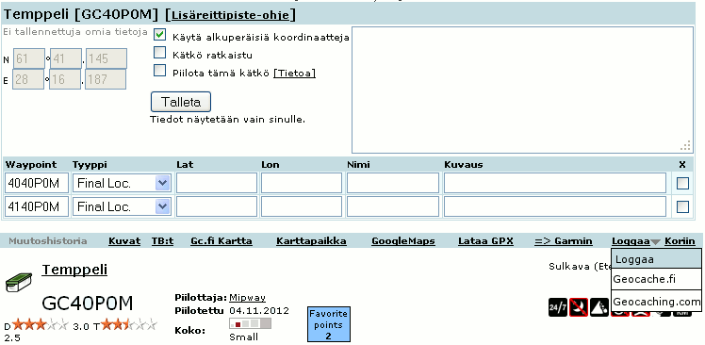Click the Lat field in row 4140P0M

coord(217,206)
